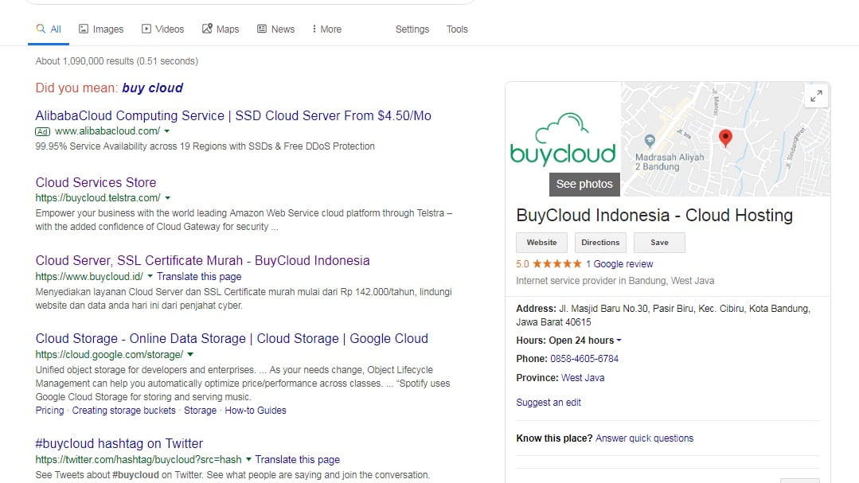Call phone number 0858-4605-6784

[x=584, y=359]
